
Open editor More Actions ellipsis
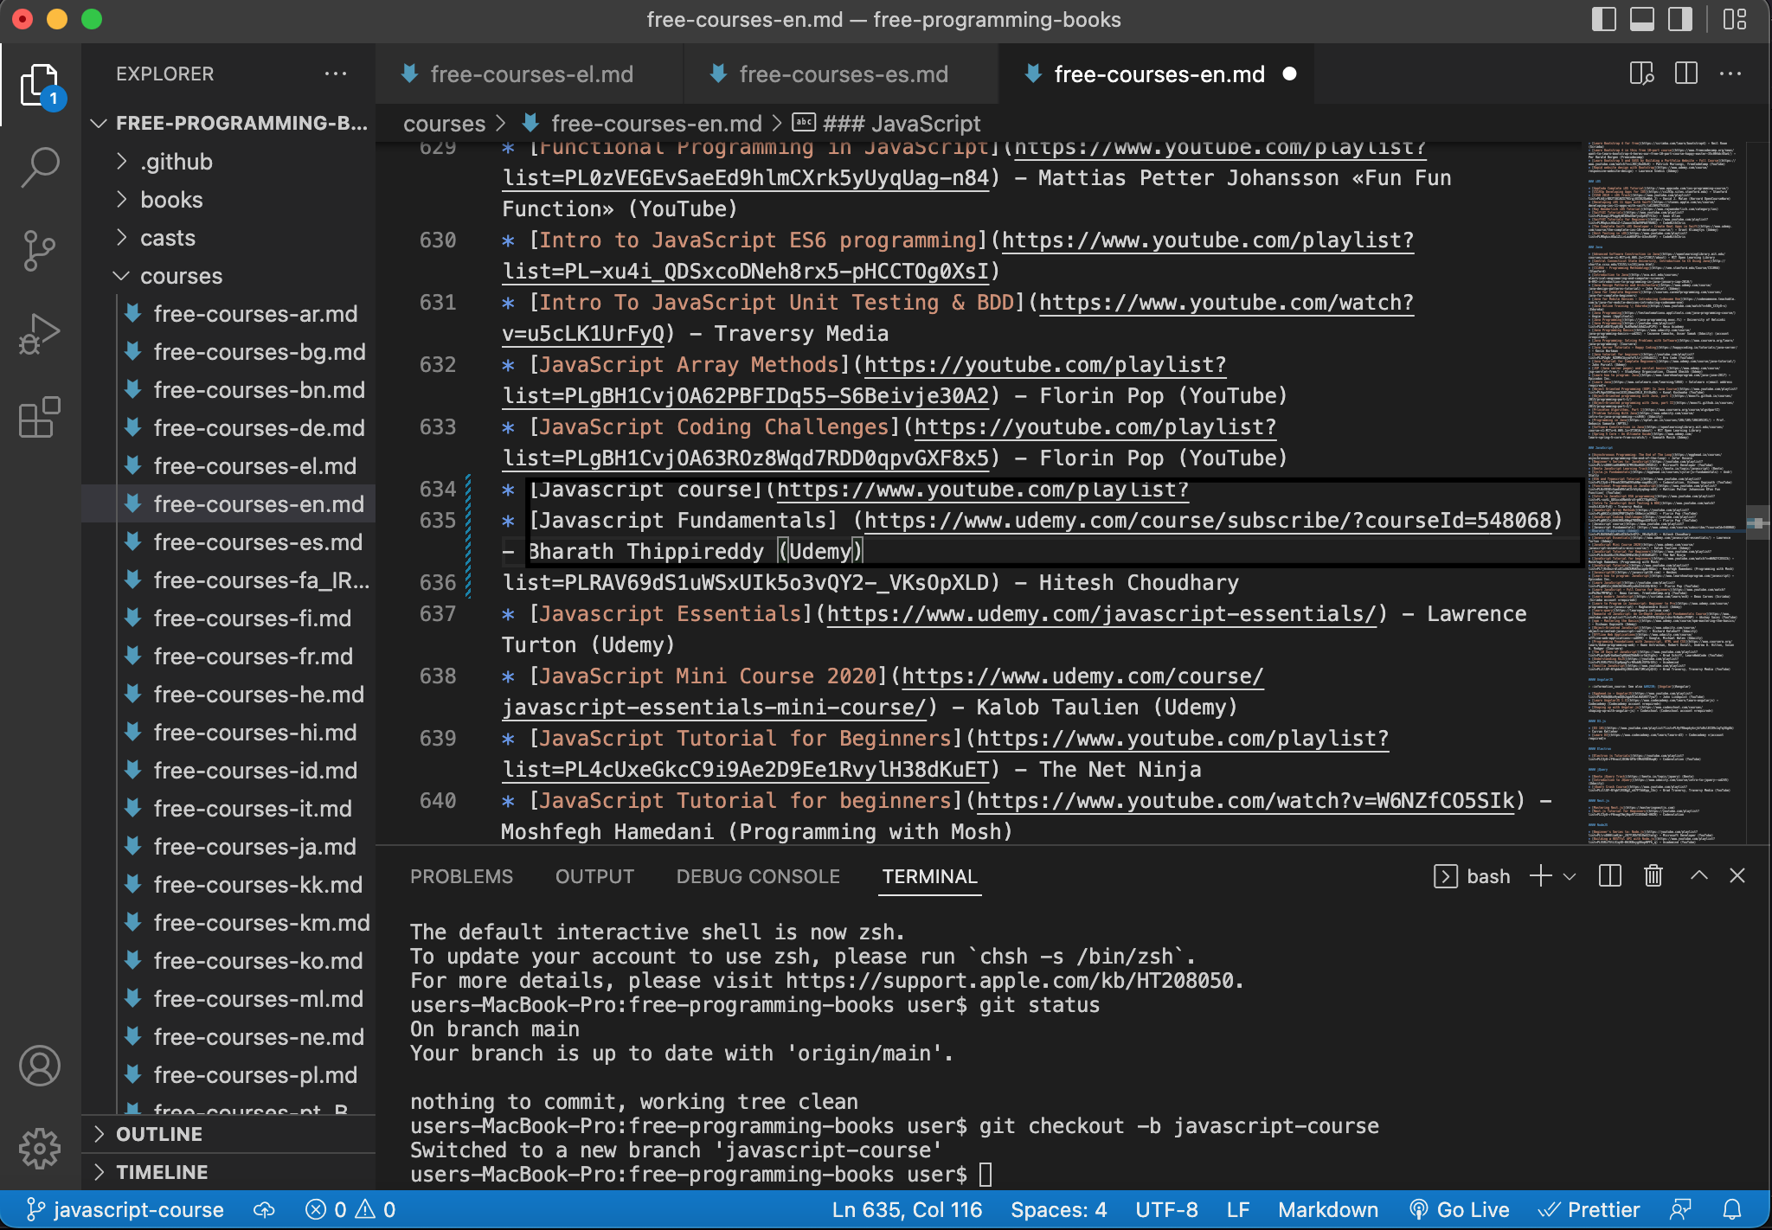pyautogui.click(x=1730, y=74)
